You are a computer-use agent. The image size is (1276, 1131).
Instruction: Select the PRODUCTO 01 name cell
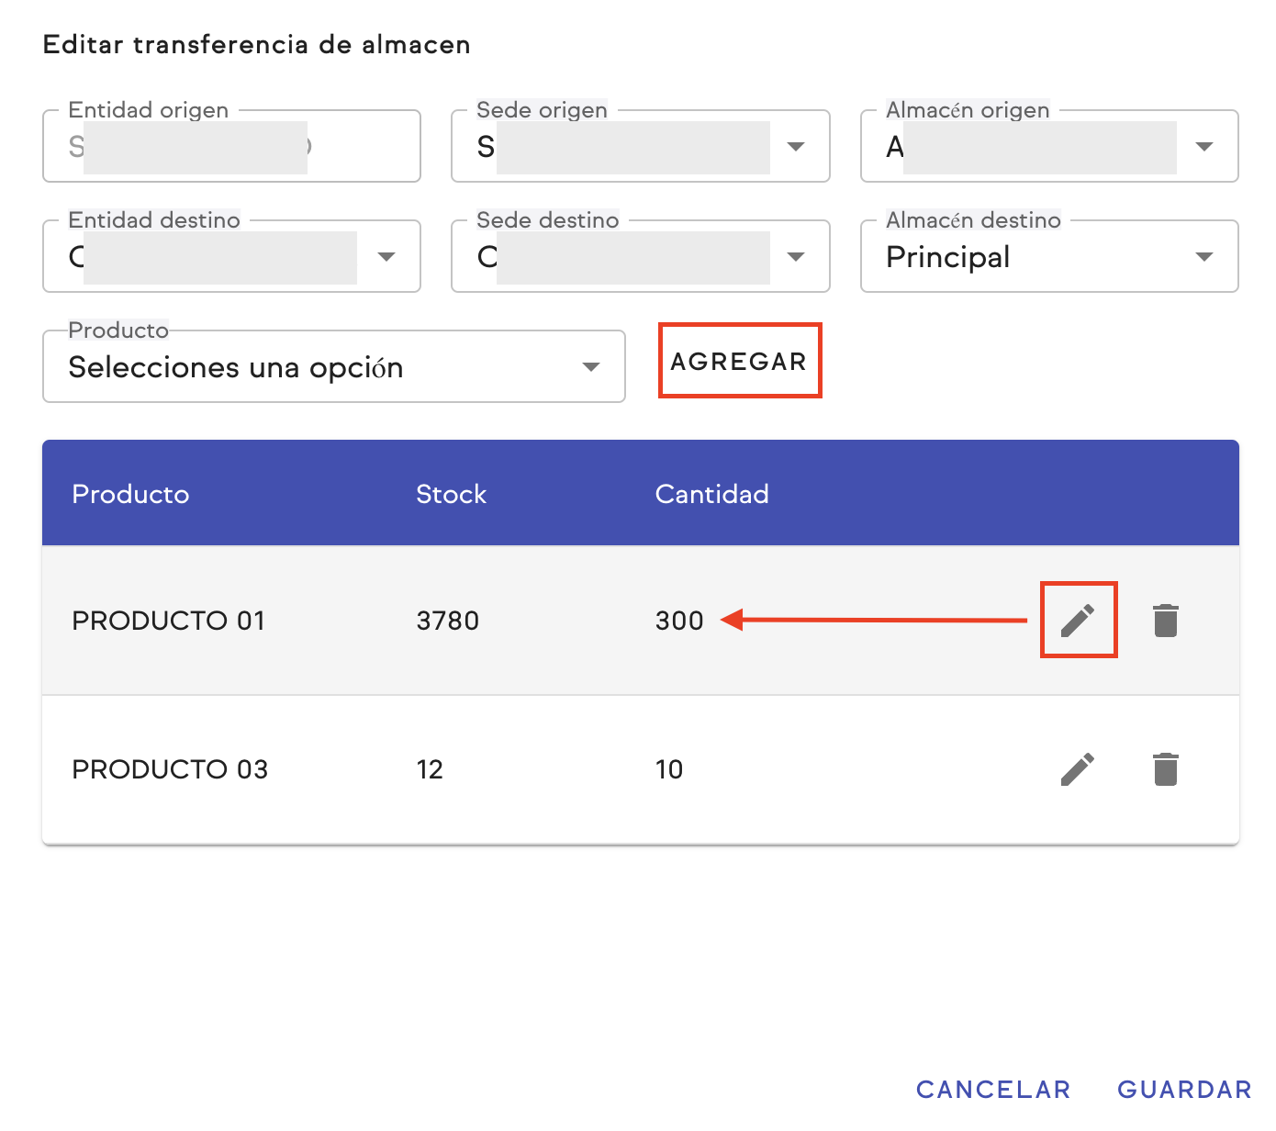(x=168, y=621)
